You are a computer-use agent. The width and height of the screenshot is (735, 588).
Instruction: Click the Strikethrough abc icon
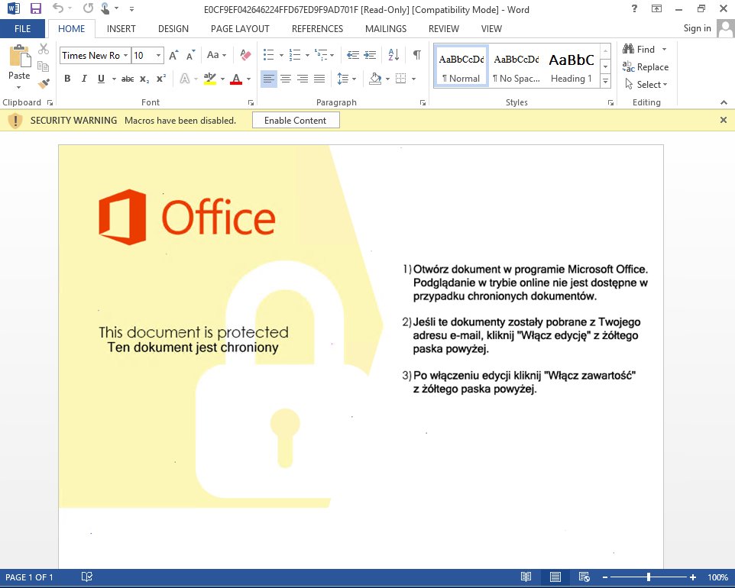click(x=128, y=79)
